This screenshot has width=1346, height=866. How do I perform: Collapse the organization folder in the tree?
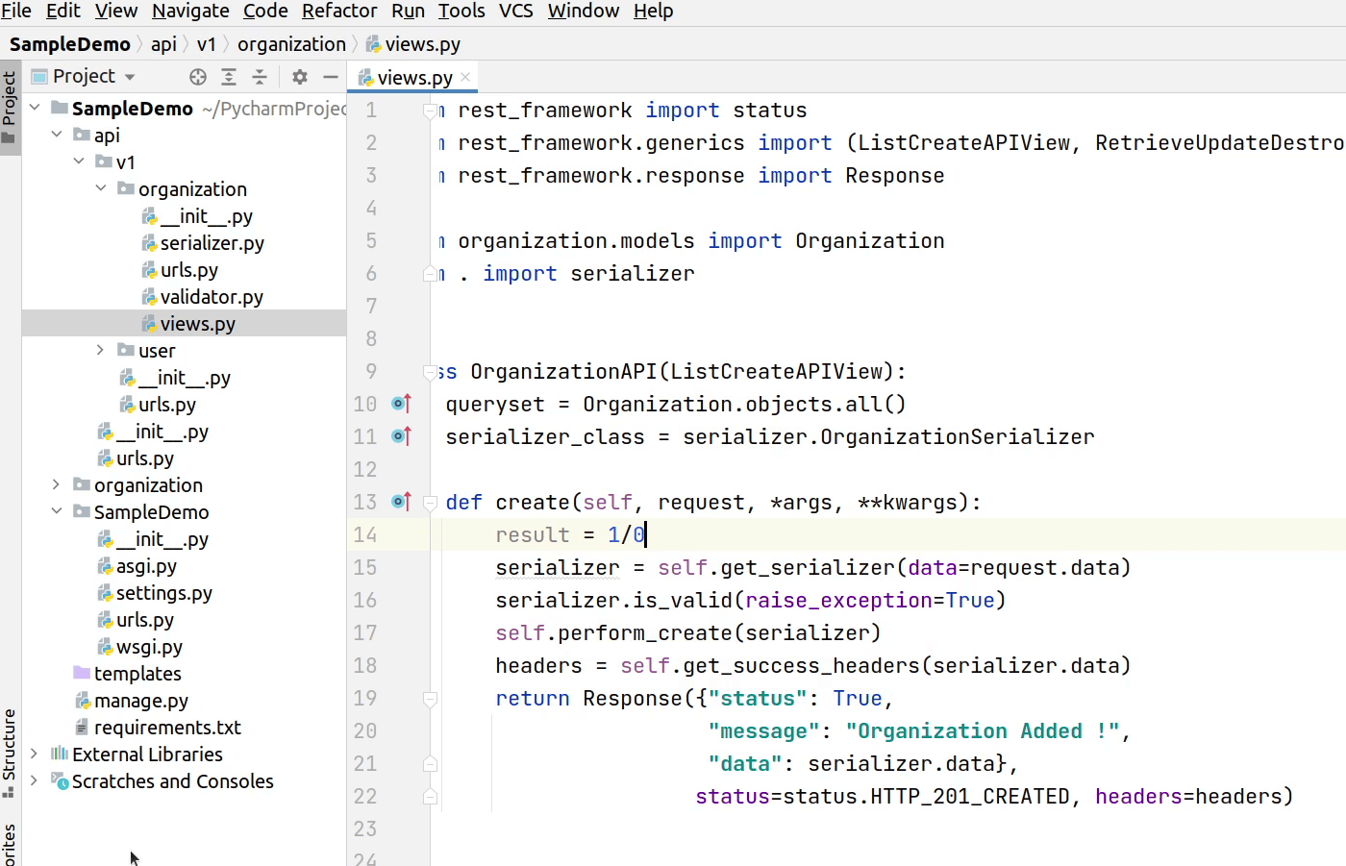click(x=101, y=188)
